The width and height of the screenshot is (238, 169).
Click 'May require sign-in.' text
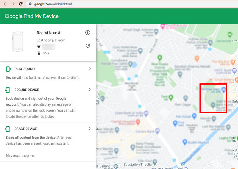[x=20, y=156]
